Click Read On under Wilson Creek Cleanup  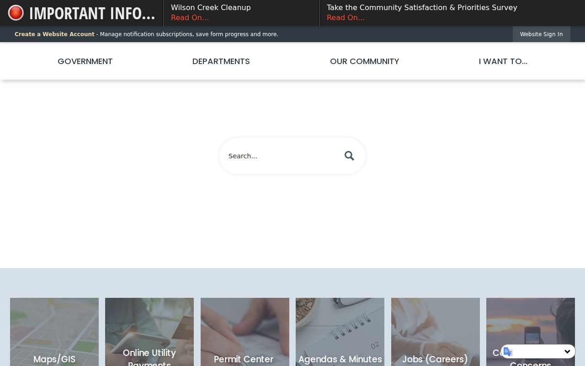[190, 17]
